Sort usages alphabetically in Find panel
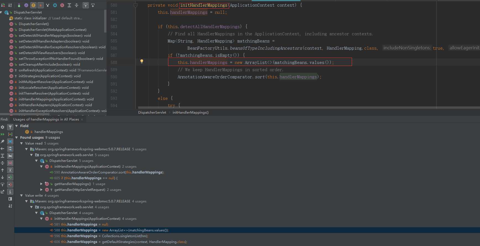480x246 pixels. click(x=10, y=206)
